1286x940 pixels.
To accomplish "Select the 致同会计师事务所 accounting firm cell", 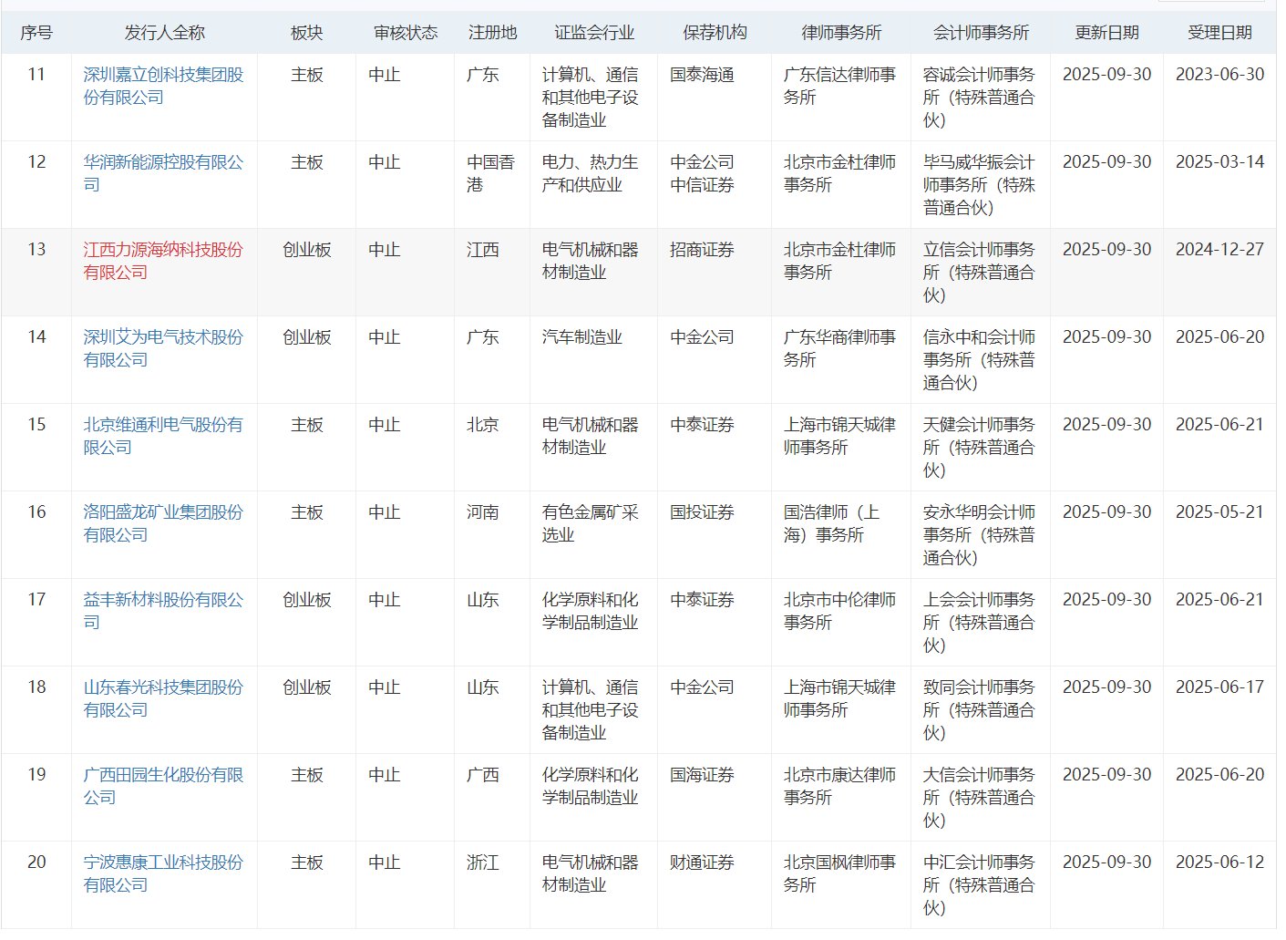I will coord(980,710).
